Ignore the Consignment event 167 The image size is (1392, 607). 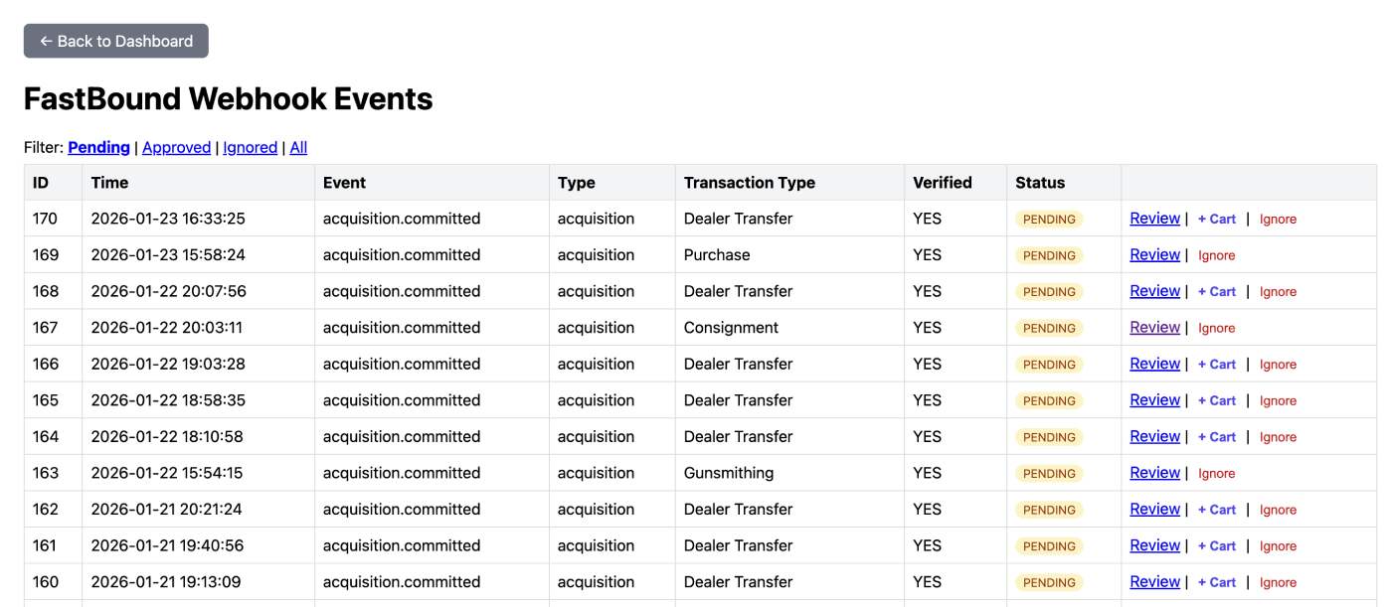coord(1216,327)
